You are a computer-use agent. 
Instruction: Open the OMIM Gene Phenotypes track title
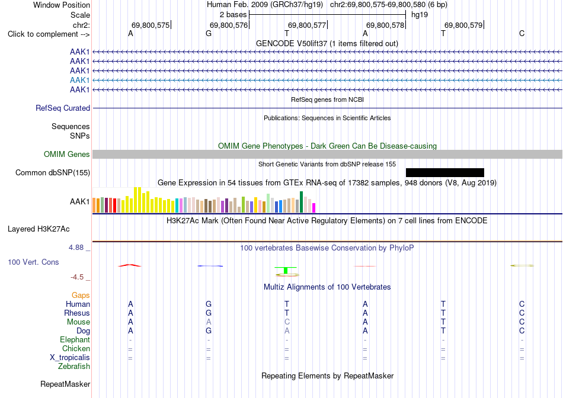327,146
